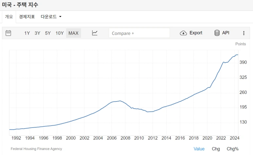Select the 10Y time range

[x=60, y=33]
